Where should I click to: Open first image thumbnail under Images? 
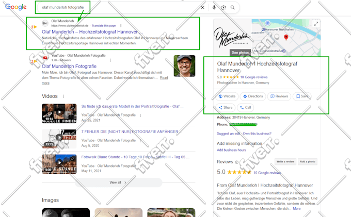click(x=66, y=212)
